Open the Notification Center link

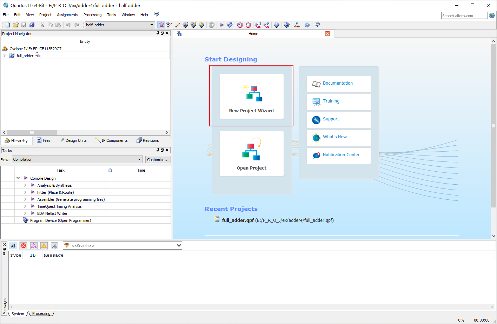338,156
